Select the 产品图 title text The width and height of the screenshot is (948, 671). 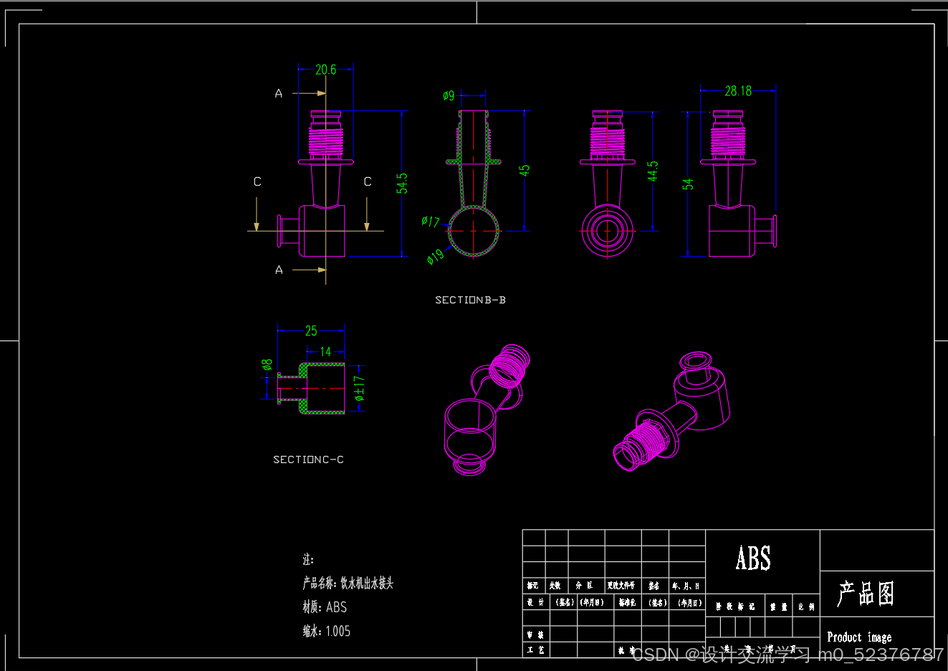tap(866, 594)
